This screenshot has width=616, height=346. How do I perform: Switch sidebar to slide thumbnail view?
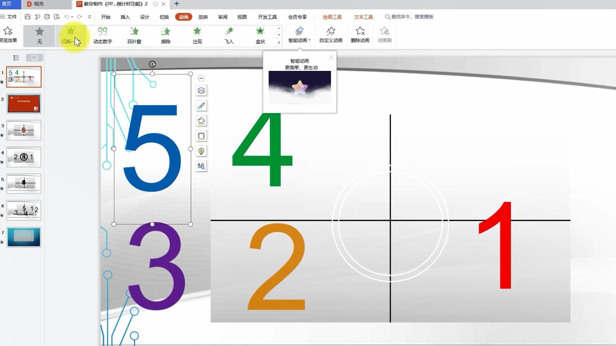point(34,58)
